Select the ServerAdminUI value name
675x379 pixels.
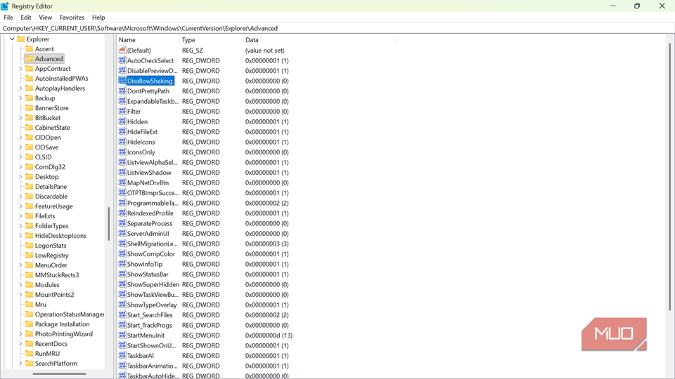[148, 234]
